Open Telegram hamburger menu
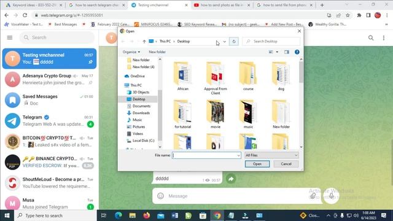This screenshot has height=221, width=393. pos(10,37)
